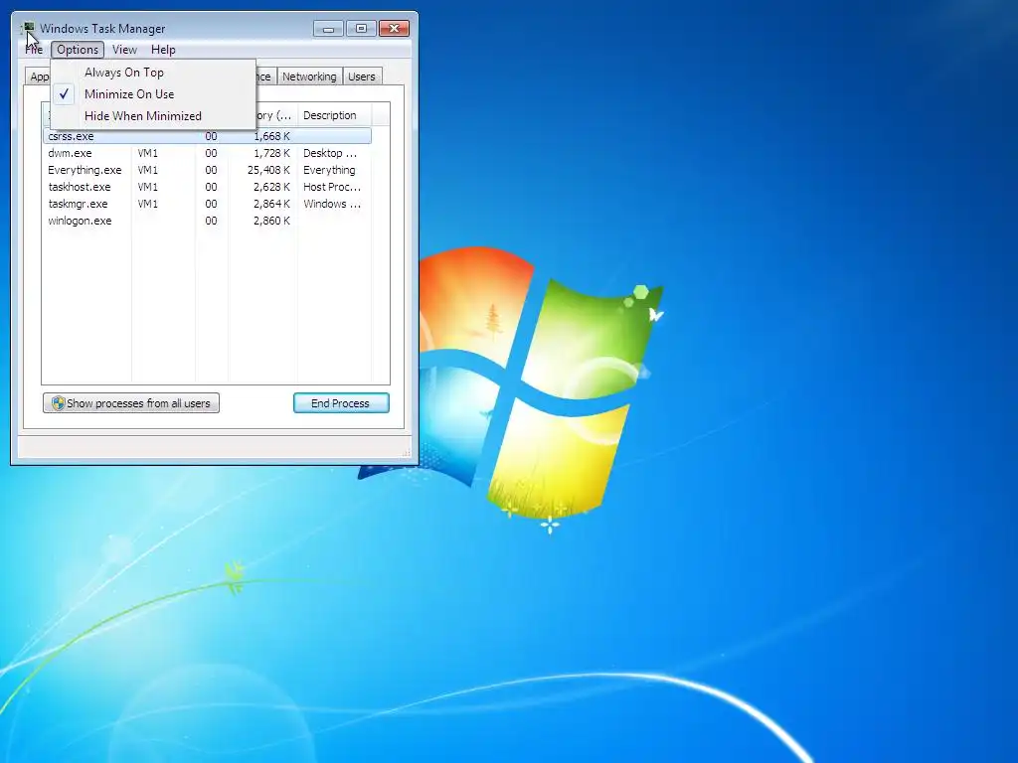Click the VM1 user cell for dwm.exe
This screenshot has height=763, width=1018.
pos(147,153)
